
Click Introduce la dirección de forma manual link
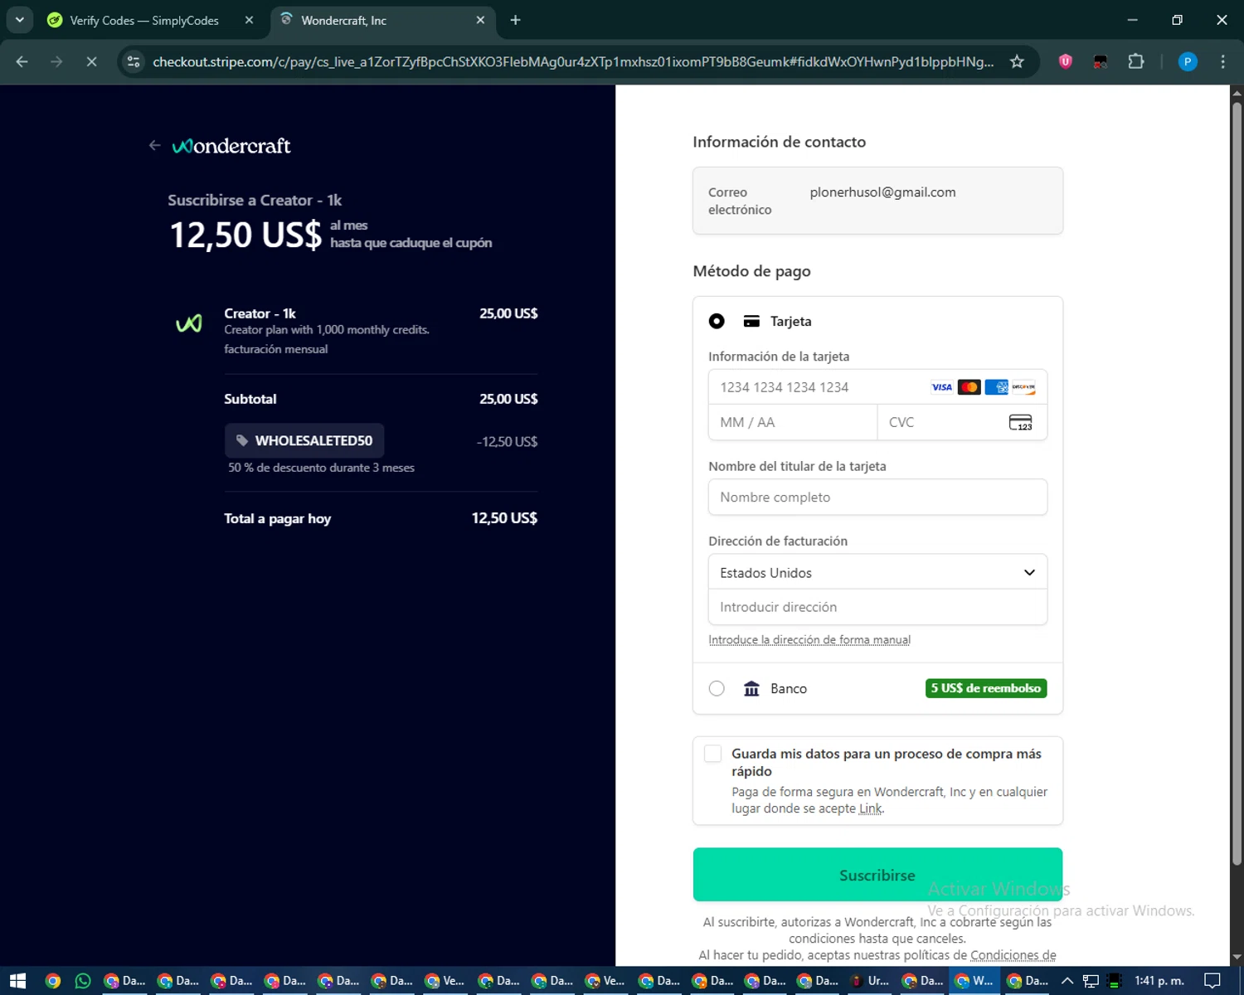click(x=809, y=639)
